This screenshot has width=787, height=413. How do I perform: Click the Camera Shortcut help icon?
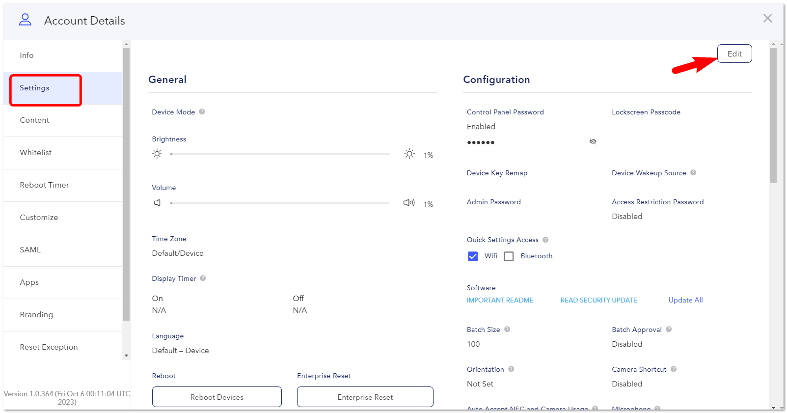click(x=674, y=369)
